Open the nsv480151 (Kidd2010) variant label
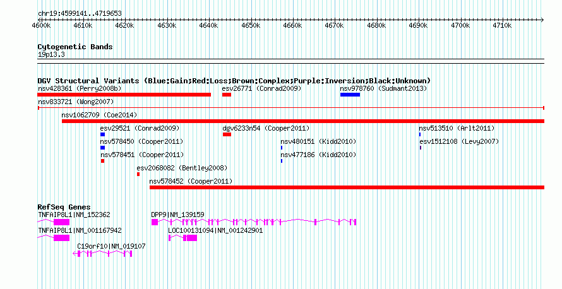 pyautogui.click(x=318, y=141)
